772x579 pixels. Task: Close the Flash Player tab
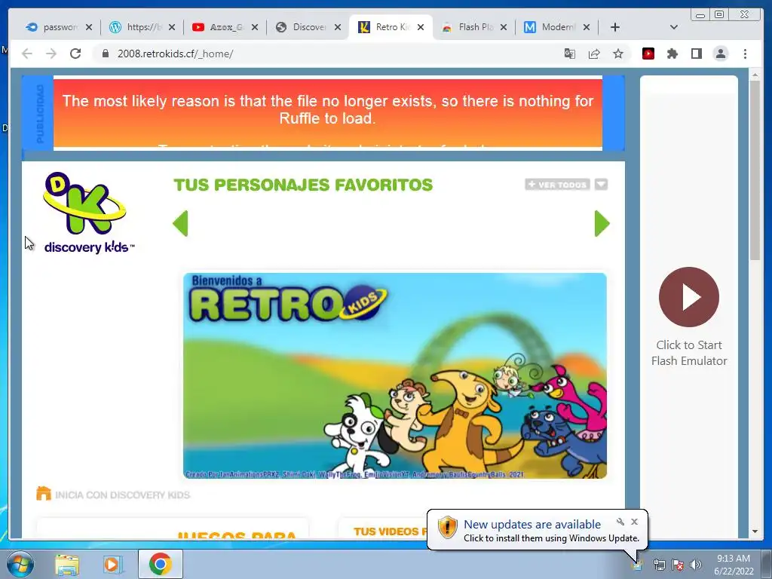[503, 27]
